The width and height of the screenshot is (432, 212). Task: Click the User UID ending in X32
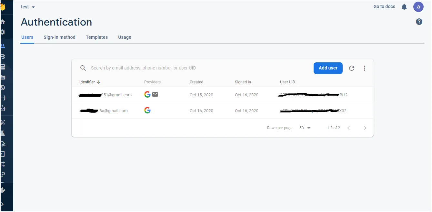click(x=313, y=111)
